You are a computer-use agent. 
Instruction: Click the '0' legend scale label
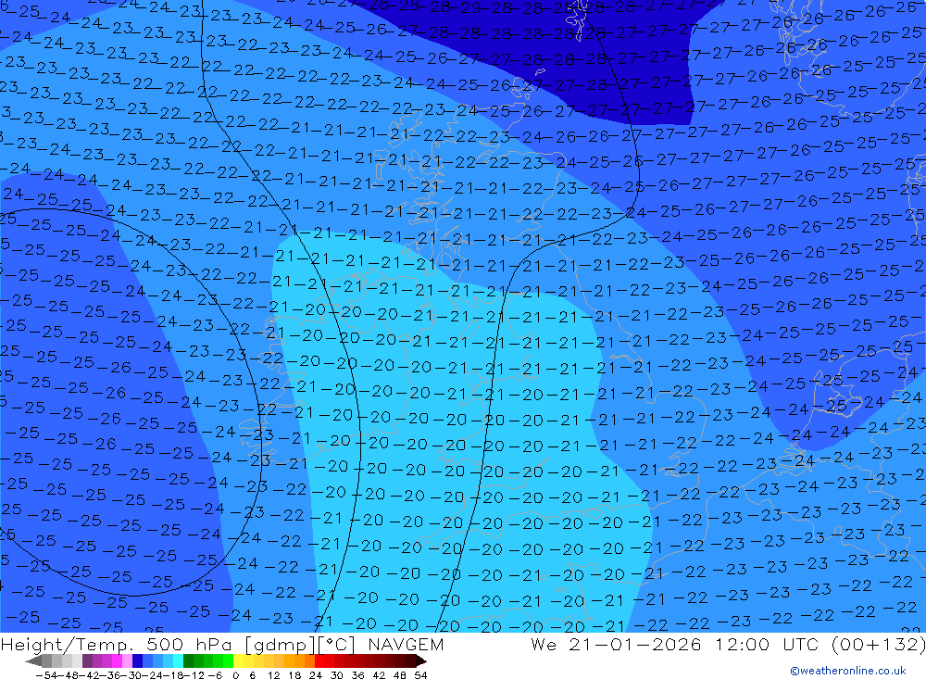click(235, 675)
